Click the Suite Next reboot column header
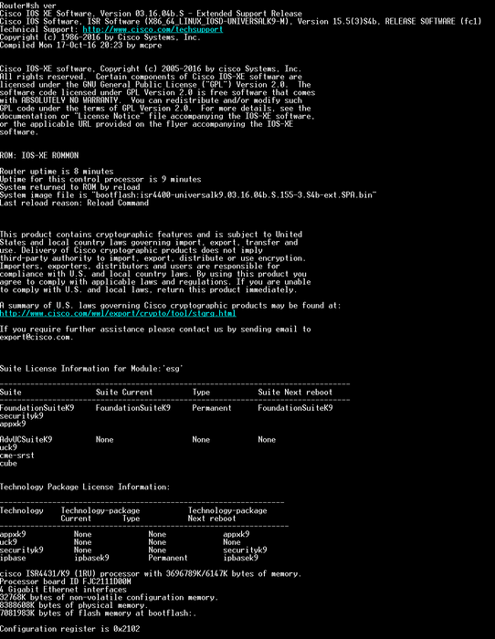The width and height of the screenshot is (495, 639). point(295,392)
